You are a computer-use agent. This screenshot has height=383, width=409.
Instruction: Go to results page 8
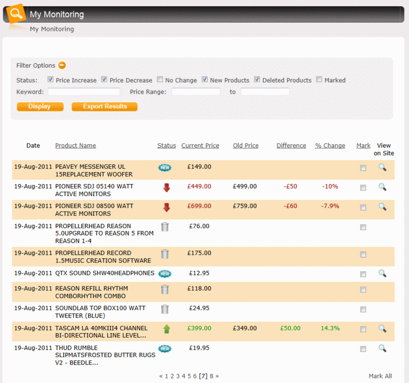[211, 376]
